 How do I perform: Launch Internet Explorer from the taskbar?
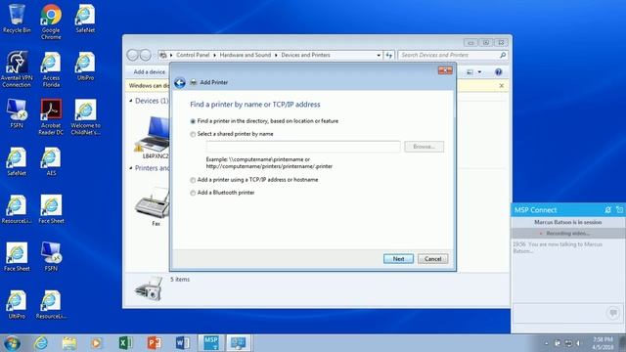coord(41,343)
